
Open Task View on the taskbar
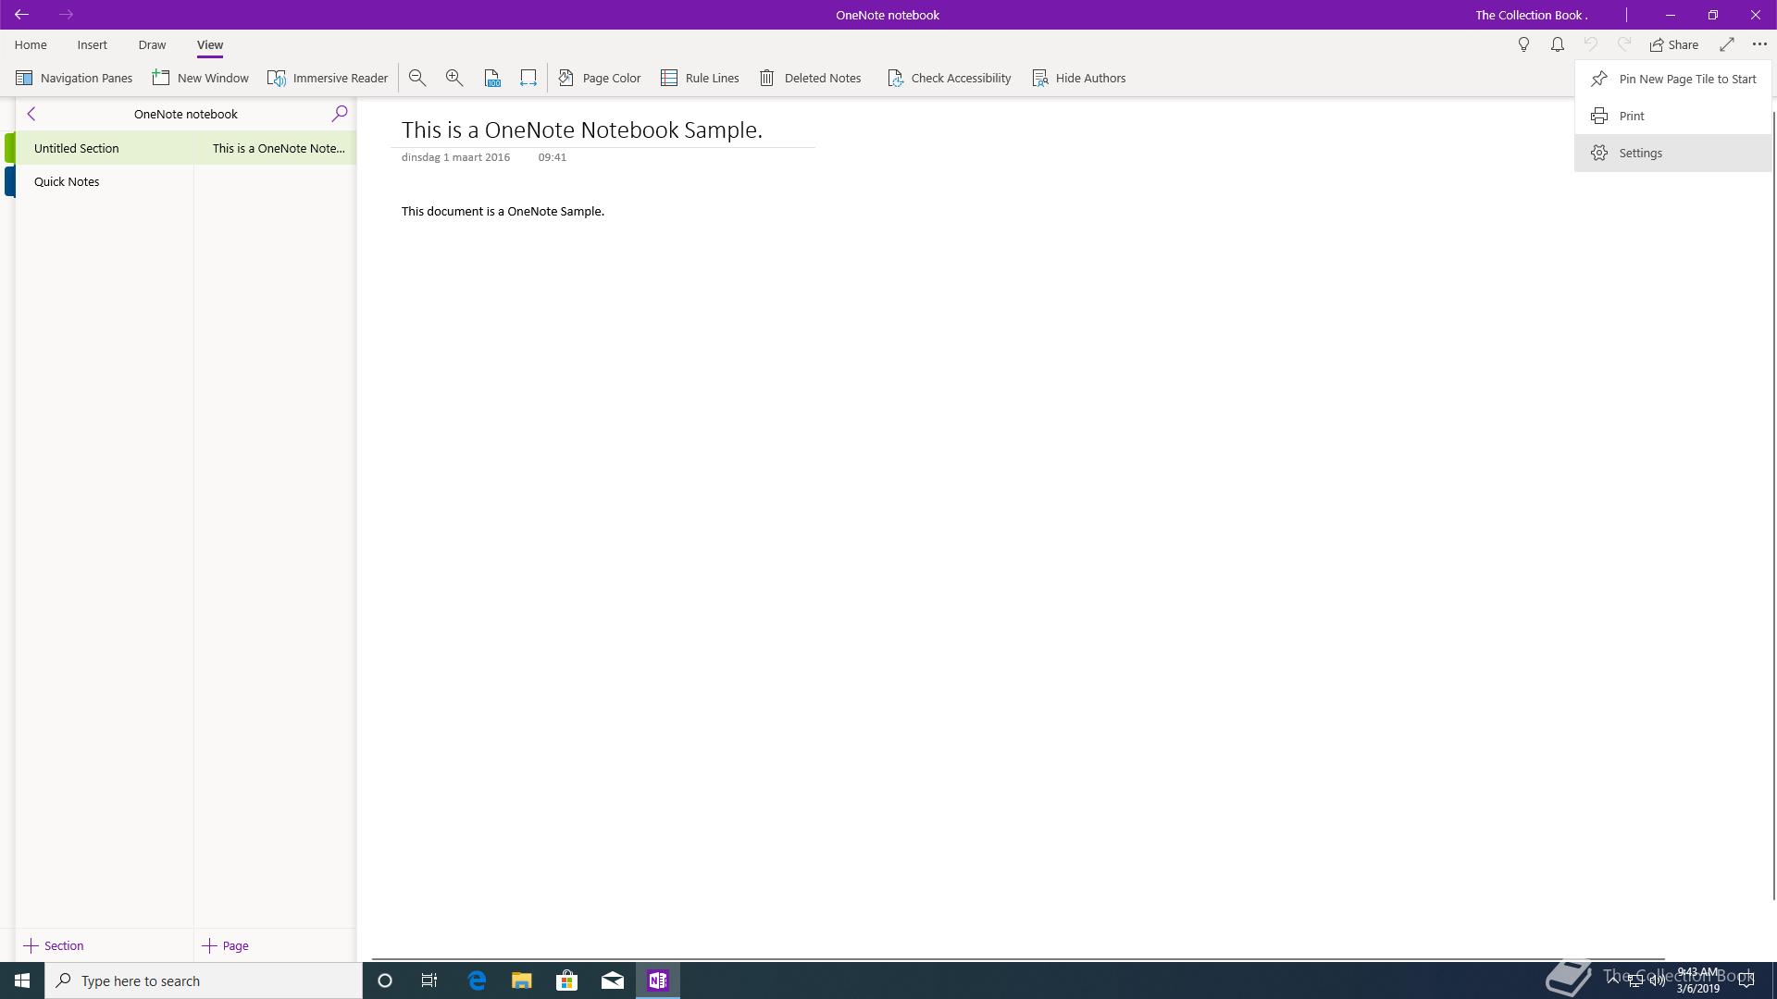(x=429, y=980)
